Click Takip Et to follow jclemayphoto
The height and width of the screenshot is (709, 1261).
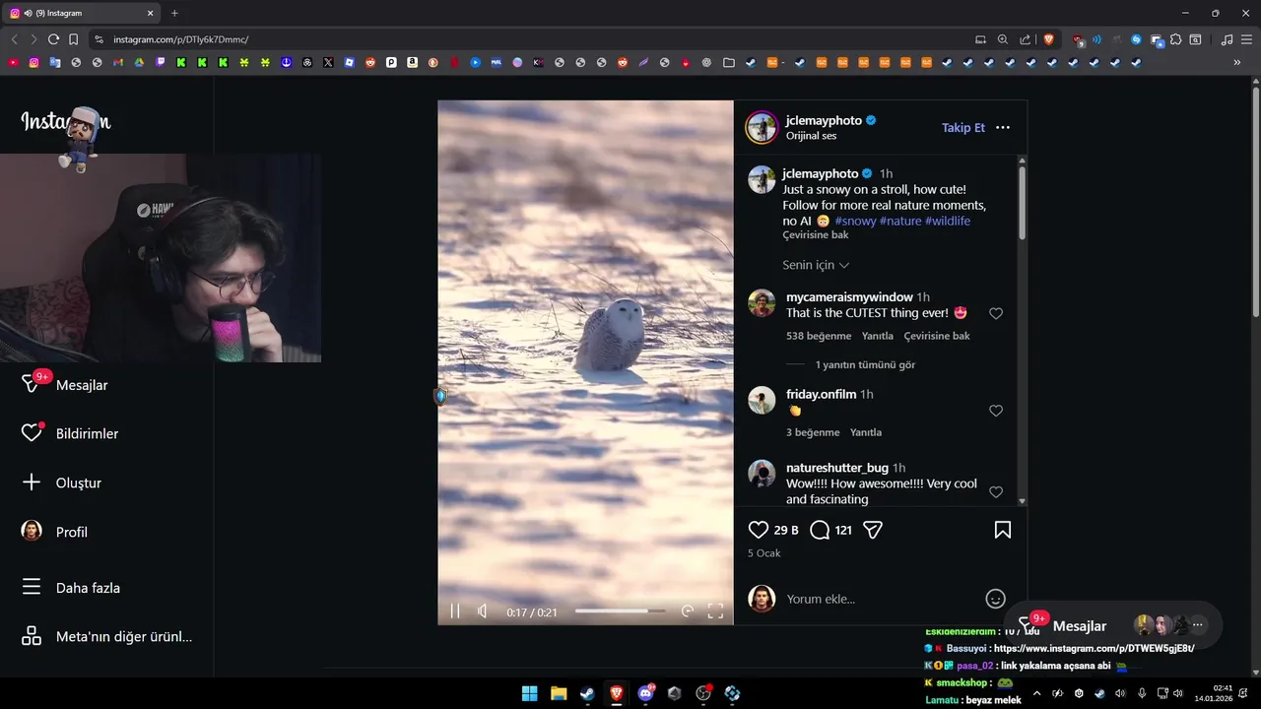tap(962, 128)
